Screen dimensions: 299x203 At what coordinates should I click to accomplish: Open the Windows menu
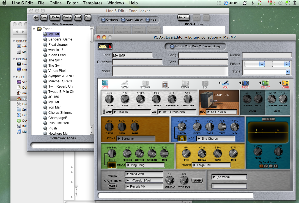pos(116,3)
